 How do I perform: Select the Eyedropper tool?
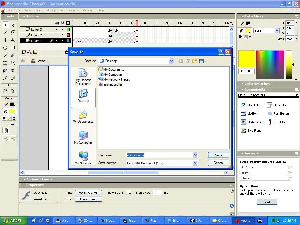[x=5, y=78]
